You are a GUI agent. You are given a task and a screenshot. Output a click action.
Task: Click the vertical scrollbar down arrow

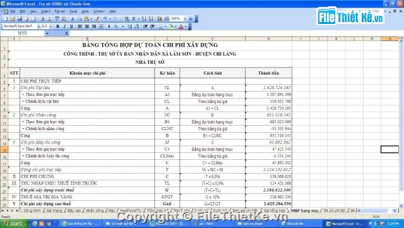click(401, 205)
